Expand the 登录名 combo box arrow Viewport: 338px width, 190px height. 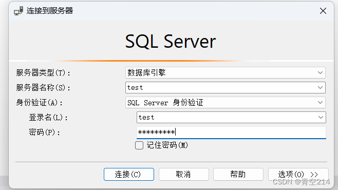(x=321, y=117)
